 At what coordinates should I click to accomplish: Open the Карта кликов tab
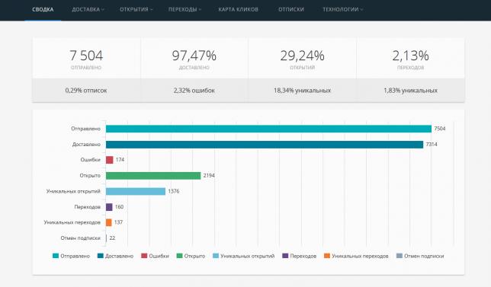pos(239,9)
